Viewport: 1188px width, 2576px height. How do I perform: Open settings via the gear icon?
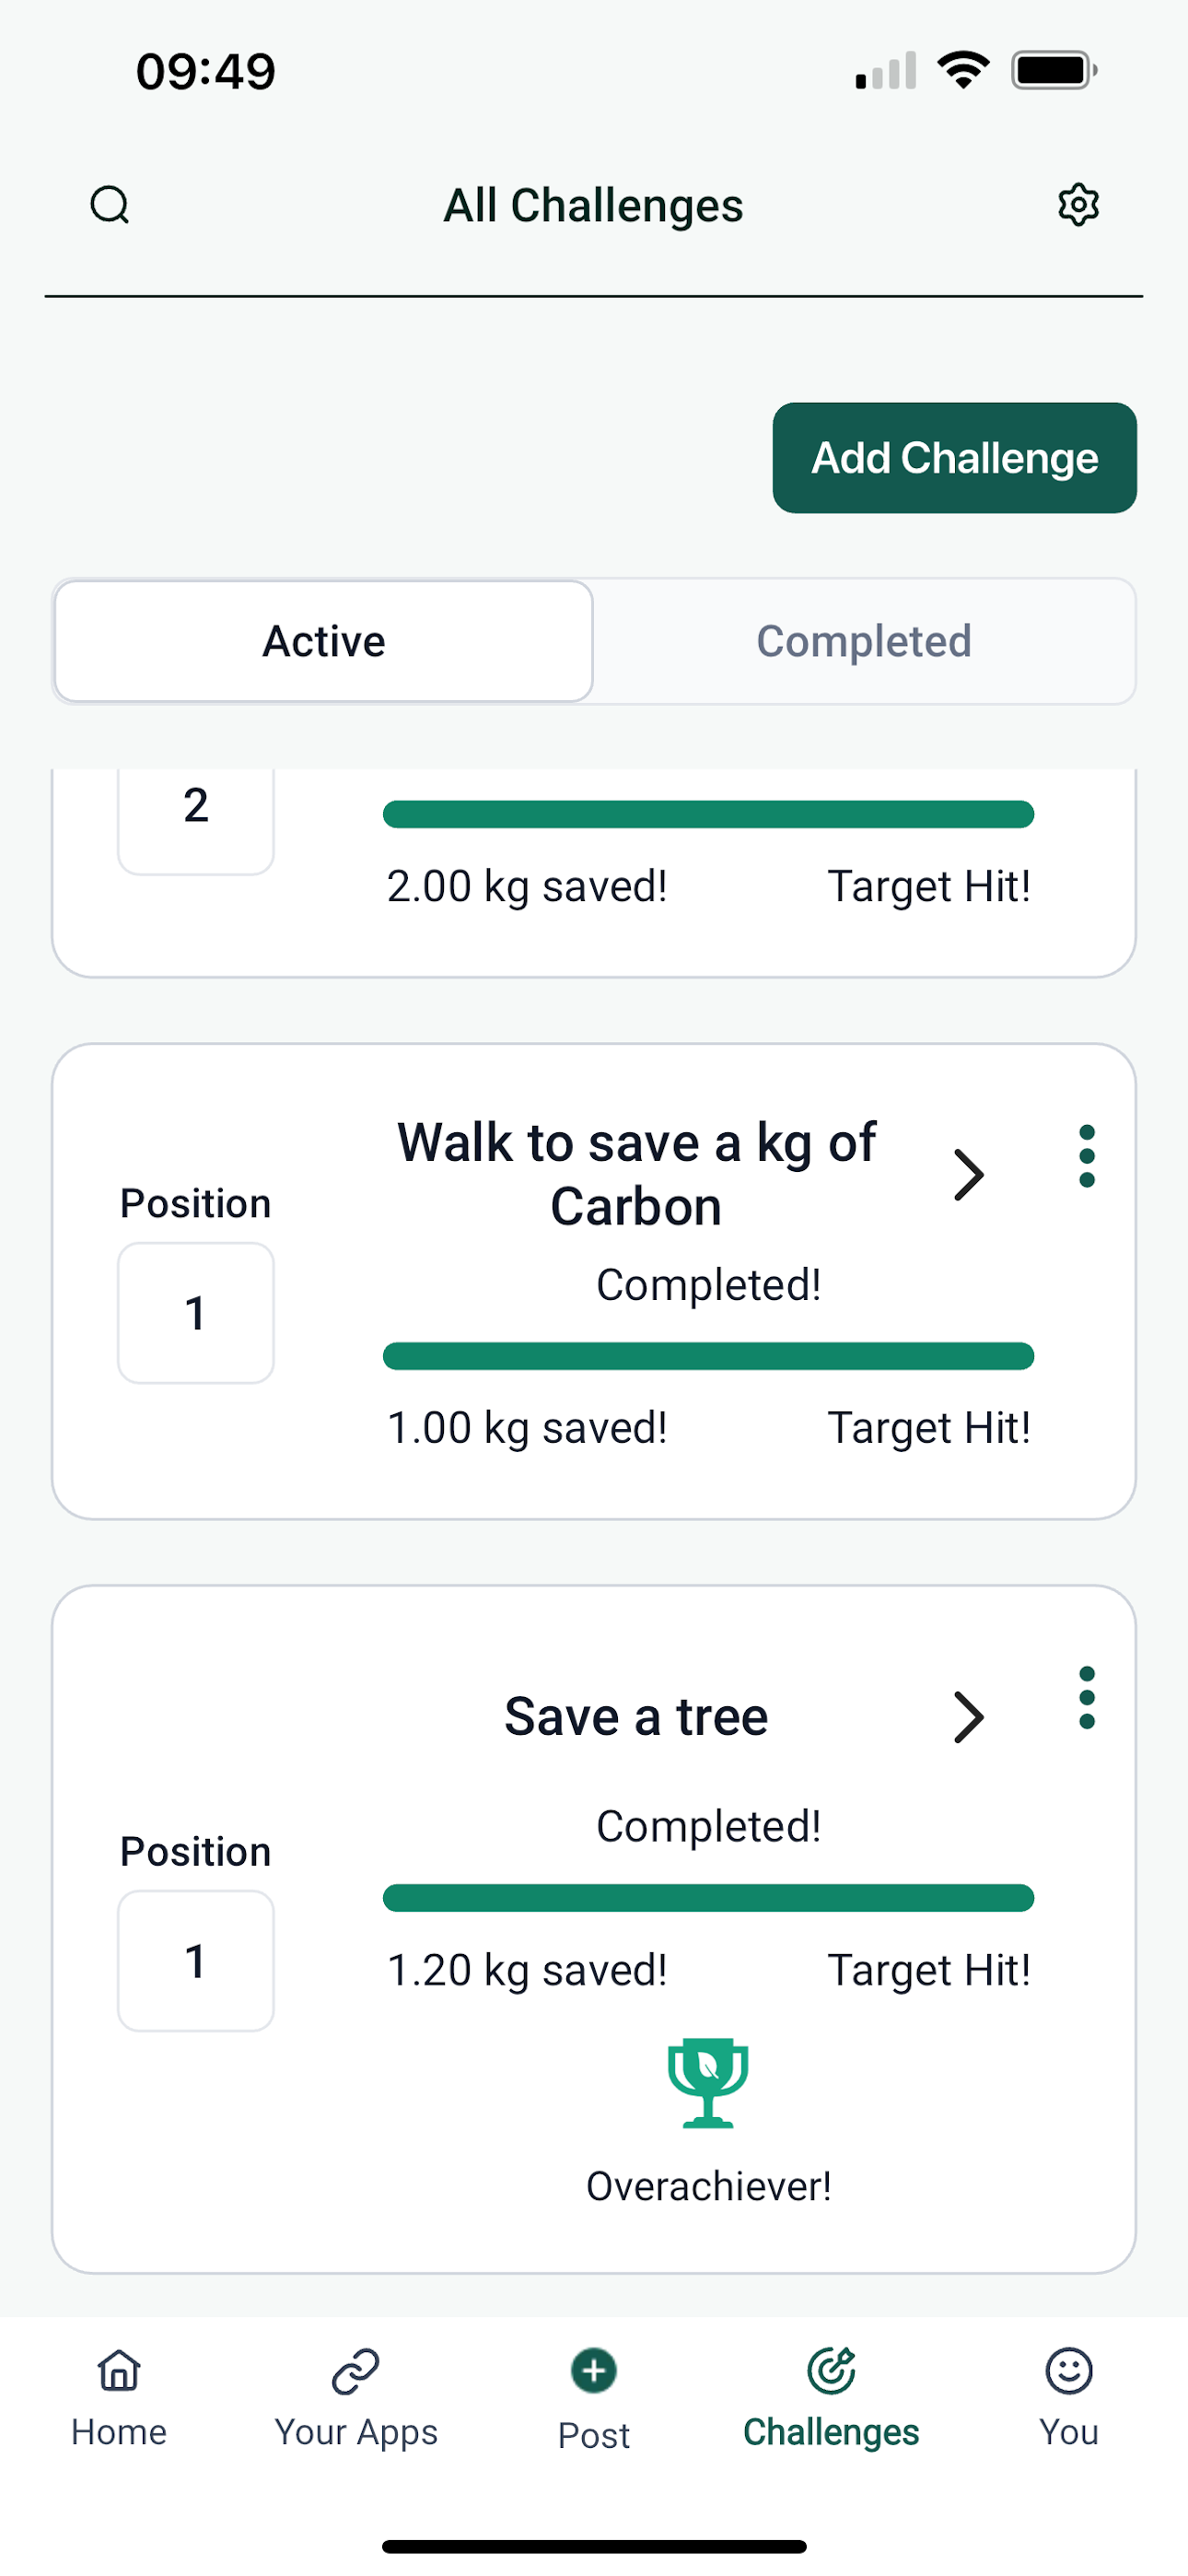(x=1078, y=205)
